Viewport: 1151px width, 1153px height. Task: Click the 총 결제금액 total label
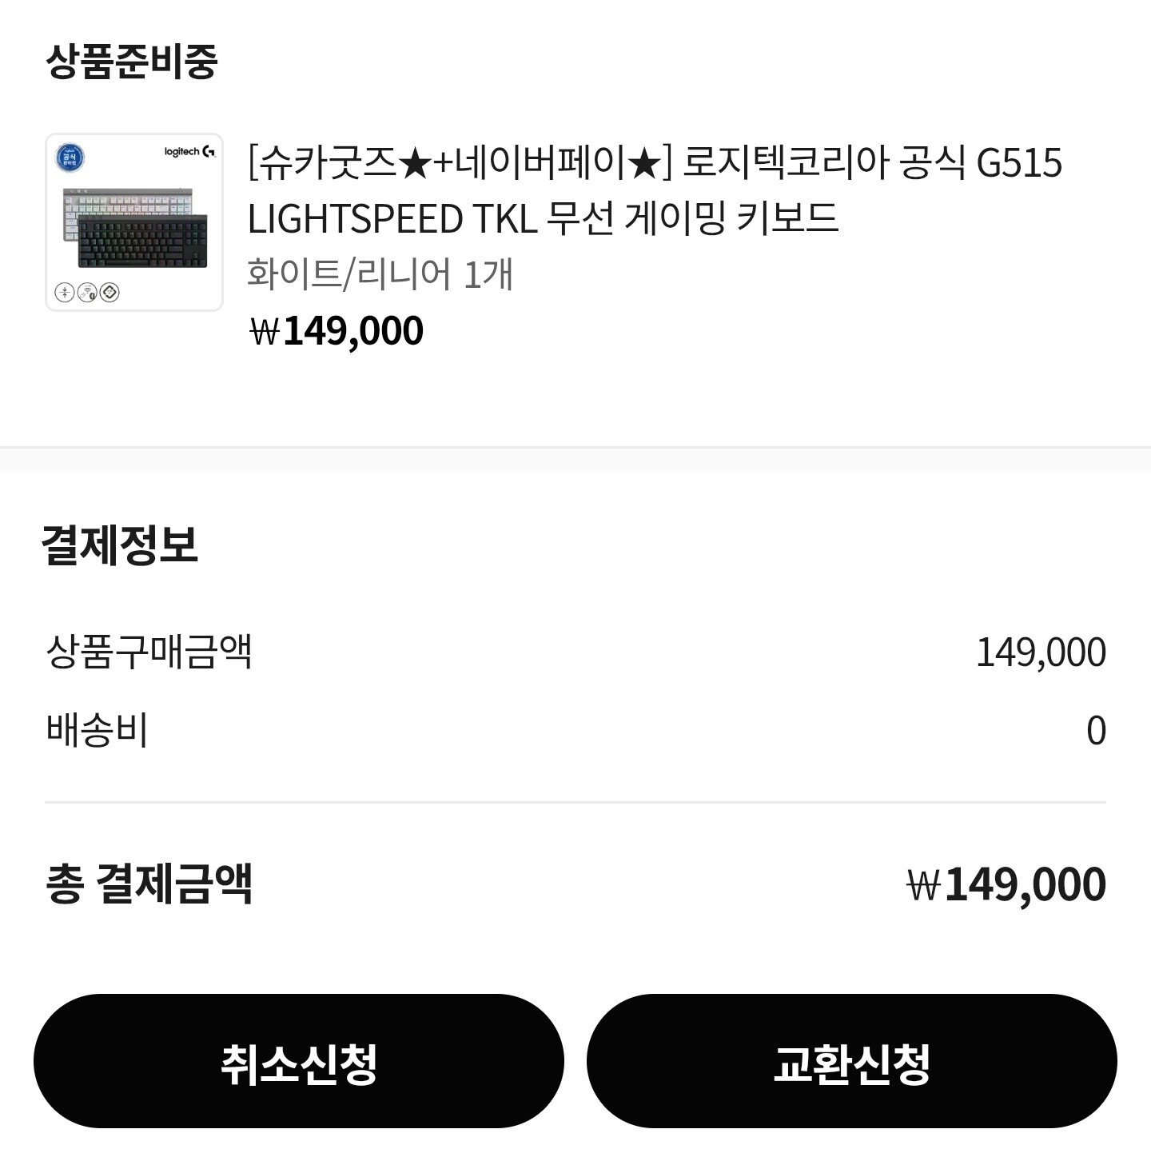coord(149,884)
